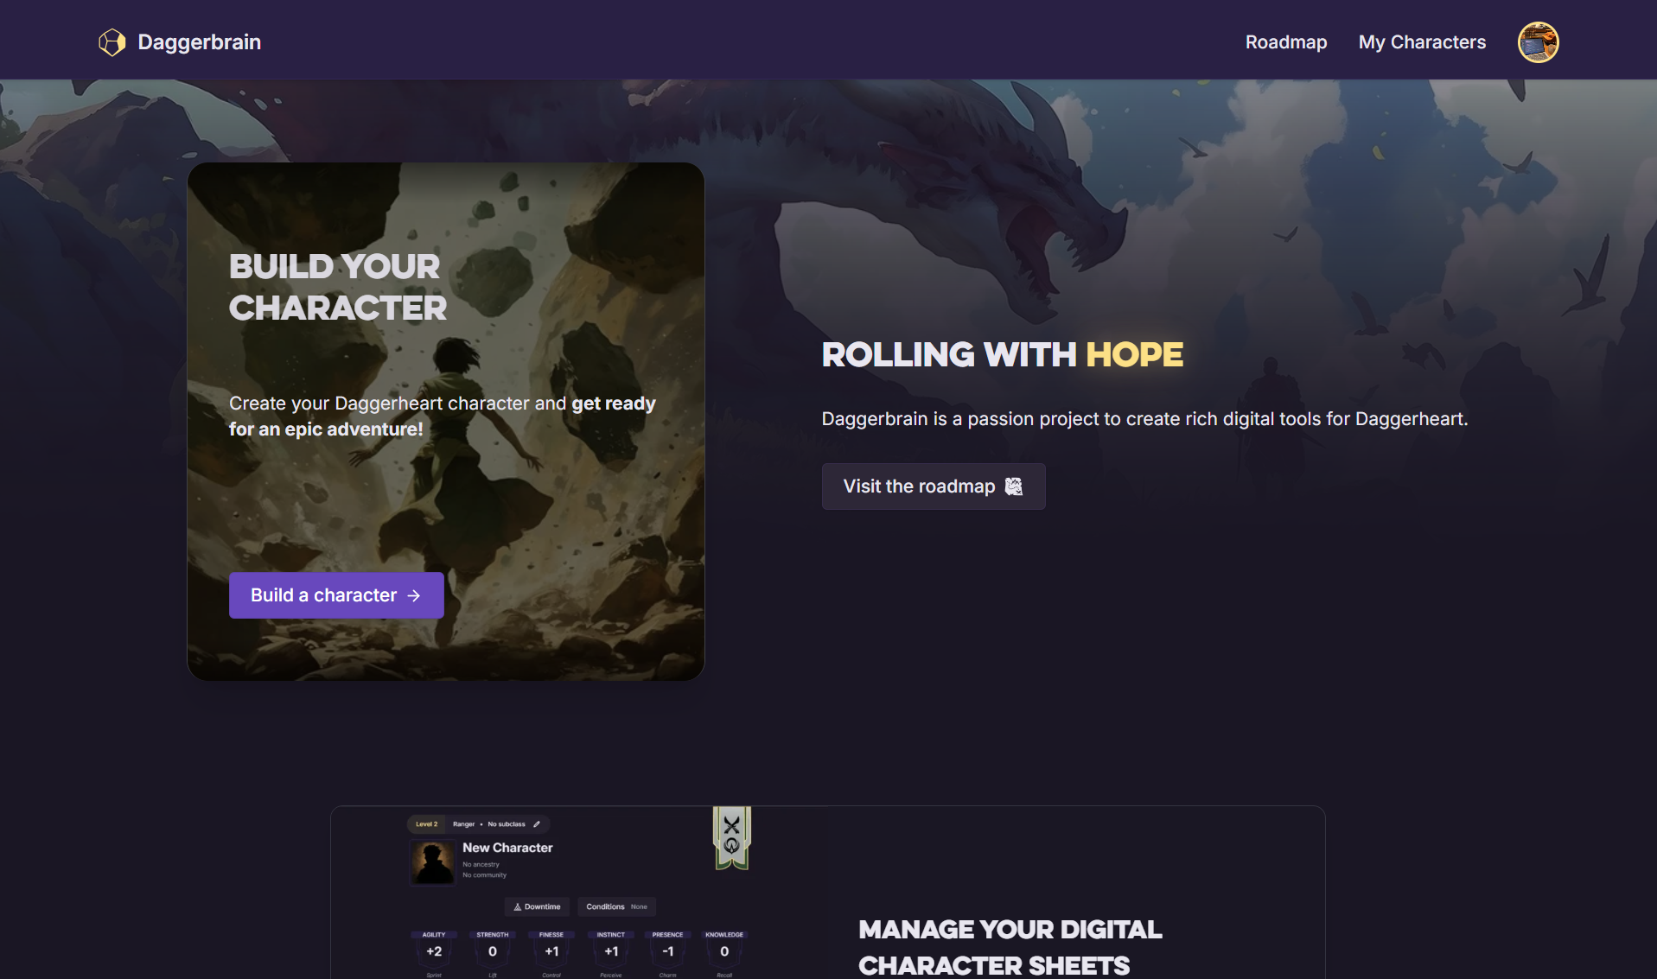Click the Level 2 badge
Viewport: 1657px width, 979px height.
426,824
